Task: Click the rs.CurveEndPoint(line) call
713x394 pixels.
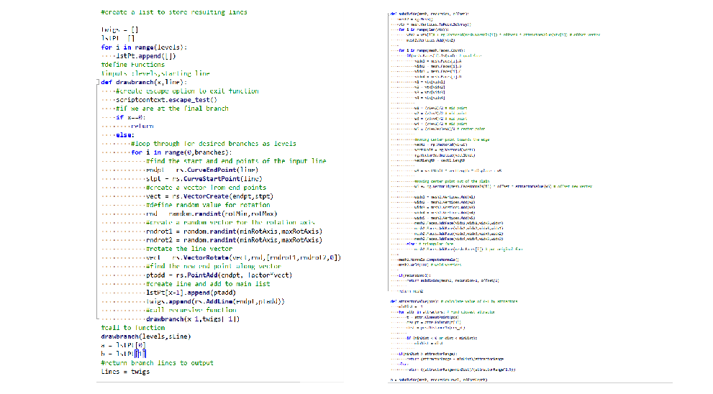Action: 212,170
